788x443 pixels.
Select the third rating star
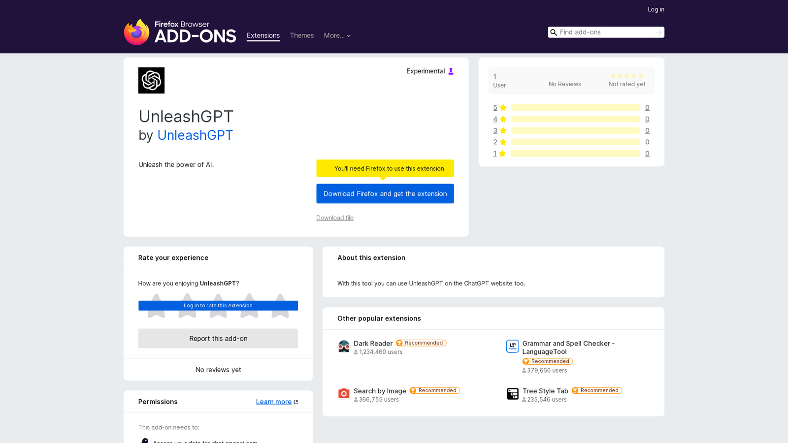[218, 306]
